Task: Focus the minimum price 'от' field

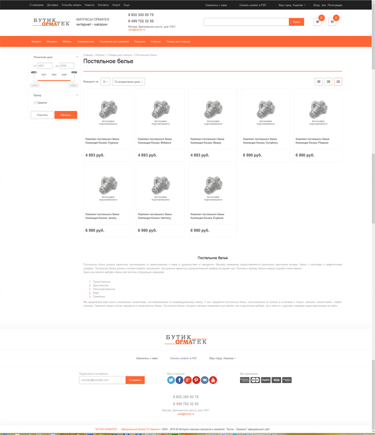Action: coord(45,66)
